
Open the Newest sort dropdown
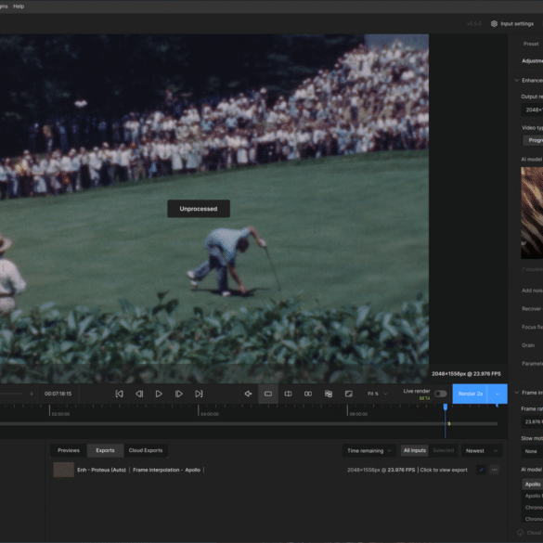pyautogui.click(x=482, y=451)
